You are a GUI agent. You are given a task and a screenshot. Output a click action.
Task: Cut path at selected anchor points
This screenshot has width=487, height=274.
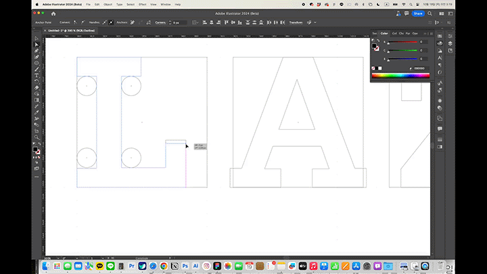148,22
